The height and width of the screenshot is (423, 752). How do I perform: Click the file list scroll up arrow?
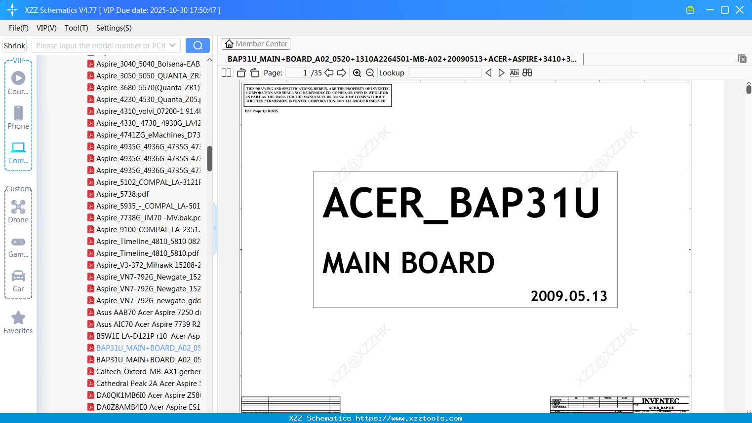[x=209, y=60]
